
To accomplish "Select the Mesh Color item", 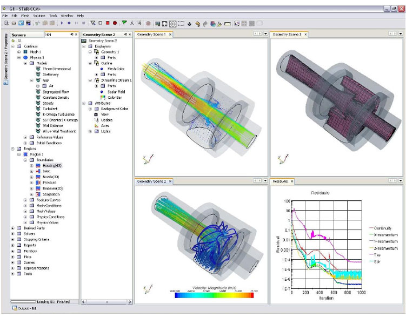I will pyautogui.click(x=116, y=69).
